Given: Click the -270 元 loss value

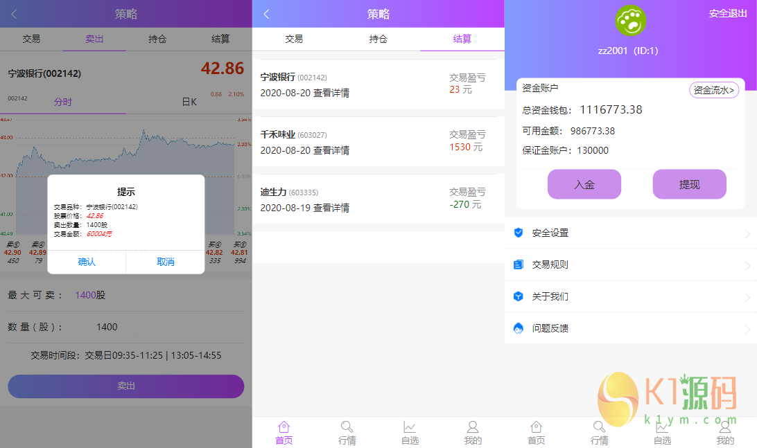Looking at the screenshot, I should (465, 204).
